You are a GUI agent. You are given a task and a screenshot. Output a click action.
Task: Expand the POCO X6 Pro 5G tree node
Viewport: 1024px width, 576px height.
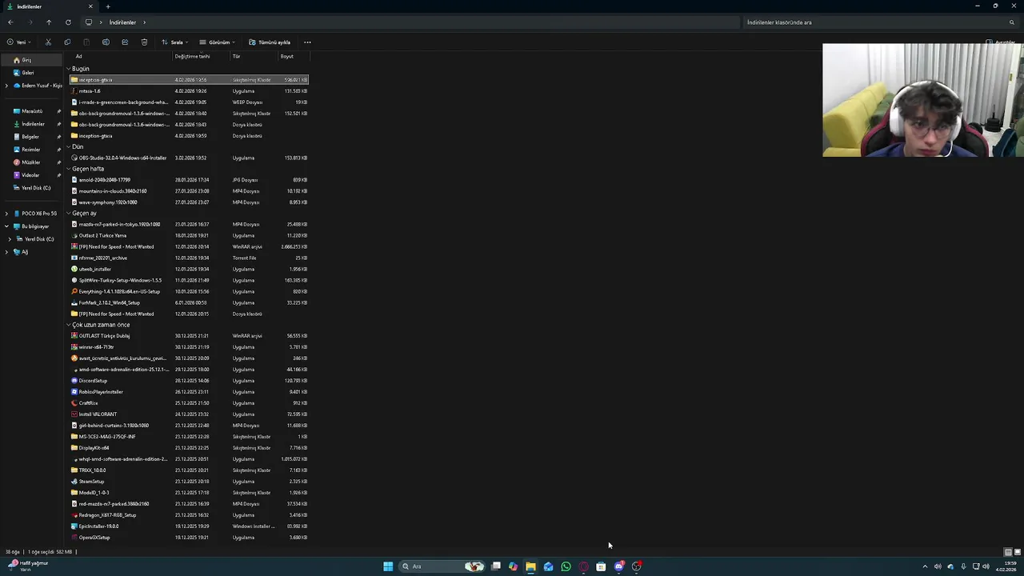7,214
